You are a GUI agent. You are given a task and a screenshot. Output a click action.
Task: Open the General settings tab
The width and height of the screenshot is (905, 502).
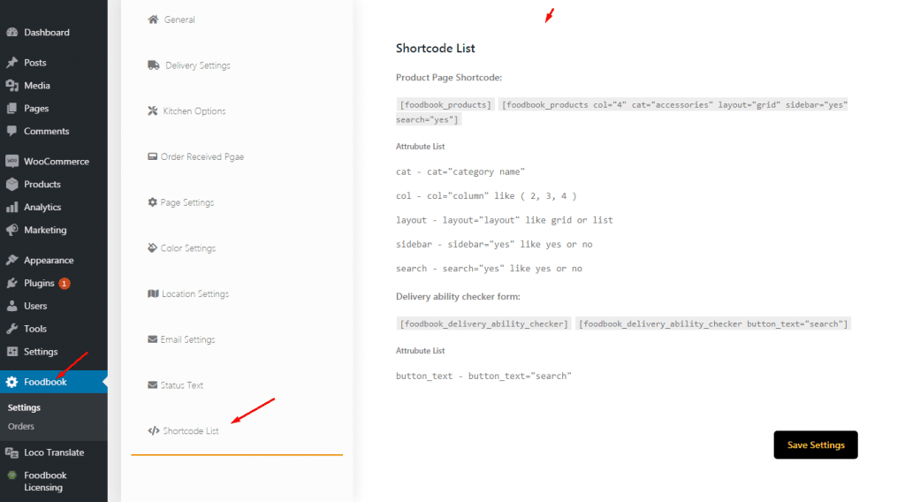pos(179,19)
